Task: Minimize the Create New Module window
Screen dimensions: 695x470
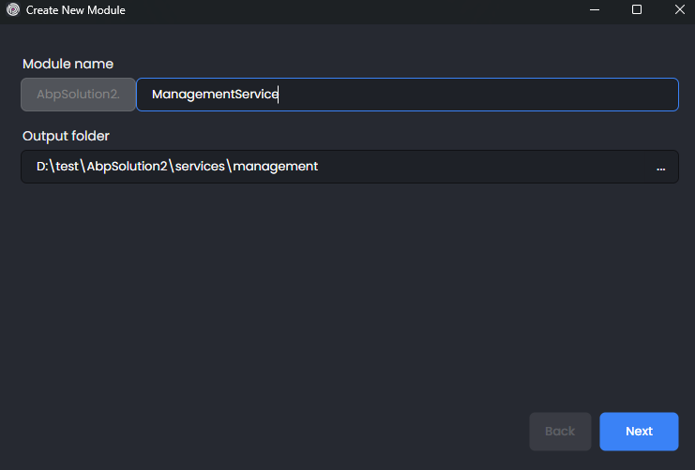Action: pyautogui.click(x=595, y=10)
